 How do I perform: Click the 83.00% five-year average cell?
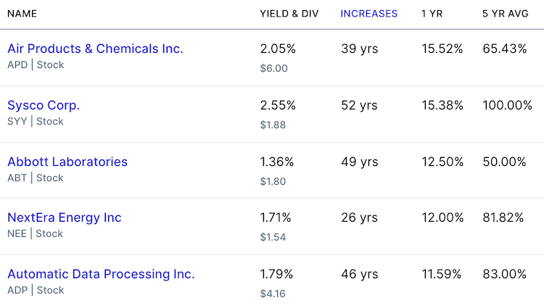[x=505, y=274]
